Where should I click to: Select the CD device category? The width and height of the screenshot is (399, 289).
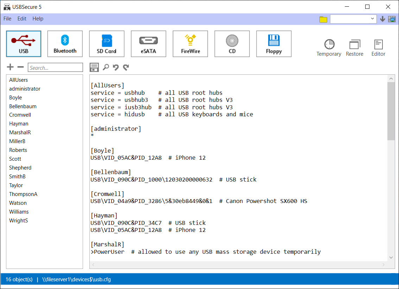click(232, 44)
